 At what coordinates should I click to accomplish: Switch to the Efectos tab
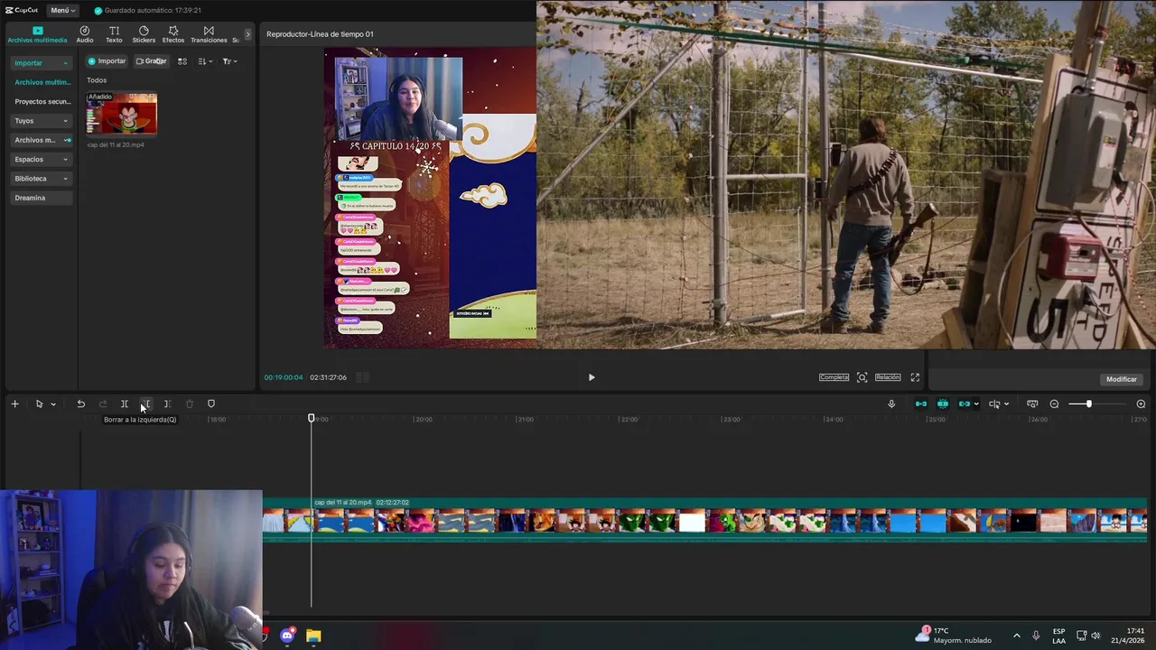(x=173, y=34)
